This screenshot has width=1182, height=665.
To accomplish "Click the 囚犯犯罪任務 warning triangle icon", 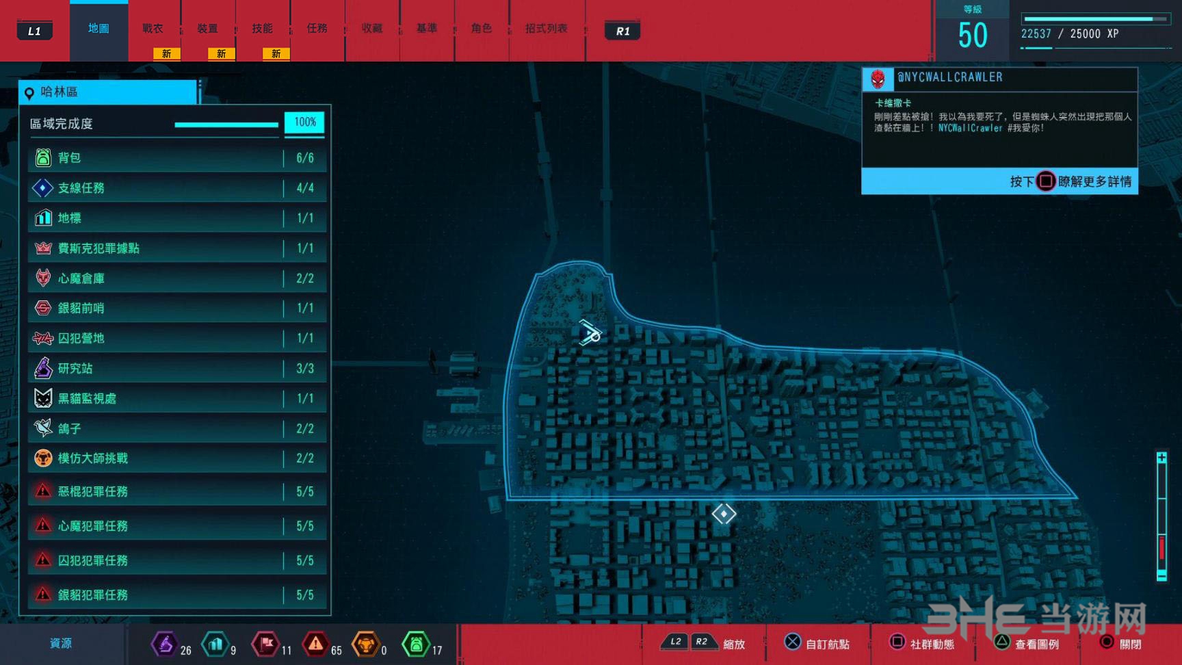I will [43, 560].
